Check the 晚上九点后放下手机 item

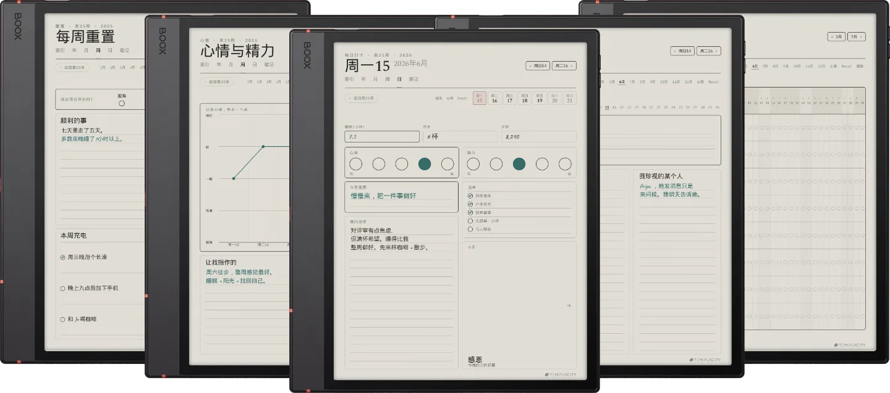[63, 288]
